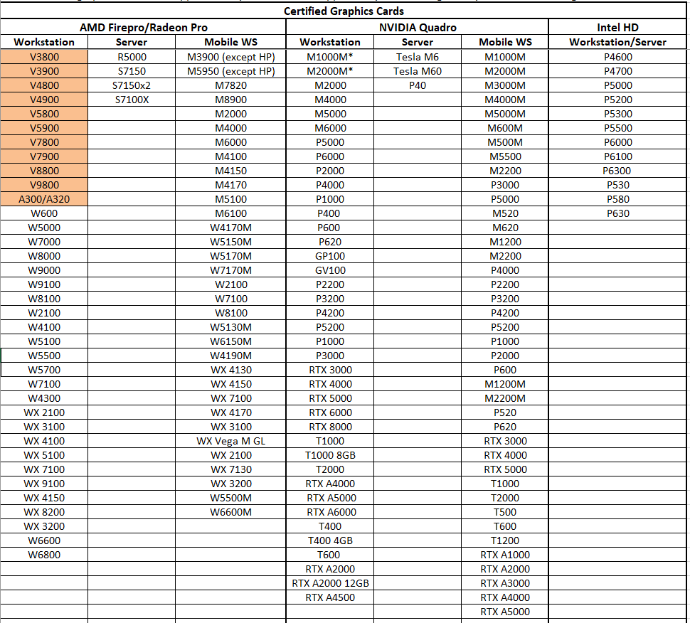The width and height of the screenshot is (690, 623).
Task: Click the 'WX Vega M GL' cell
Action: click(230, 441)
